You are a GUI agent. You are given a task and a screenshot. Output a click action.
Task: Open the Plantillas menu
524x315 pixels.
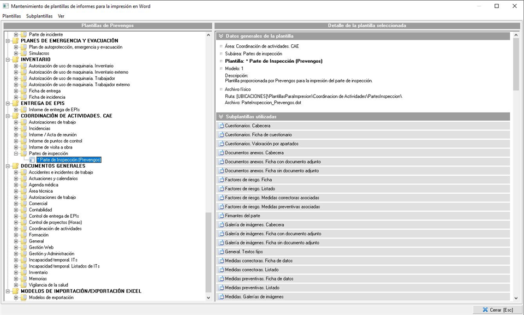coord(11,16)
